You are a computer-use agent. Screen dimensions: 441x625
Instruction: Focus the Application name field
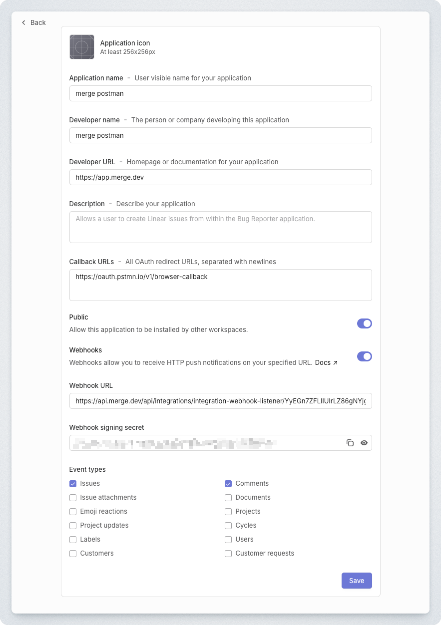220,93
